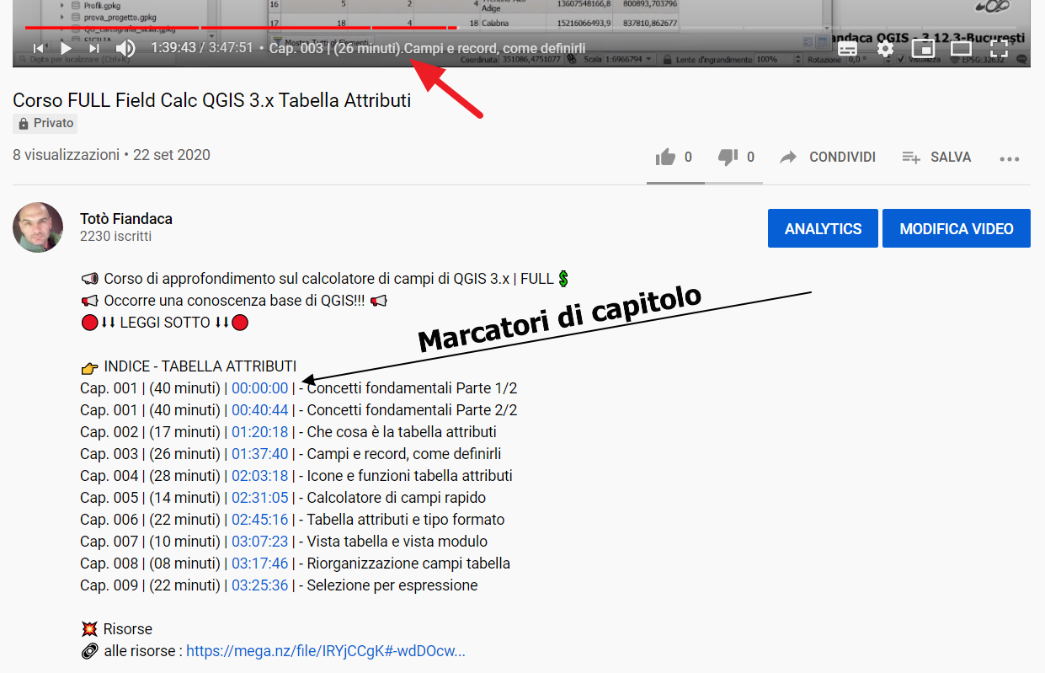1045x673 pixels.
Task: Like the video with thumbs up
Action: point(666,158)
